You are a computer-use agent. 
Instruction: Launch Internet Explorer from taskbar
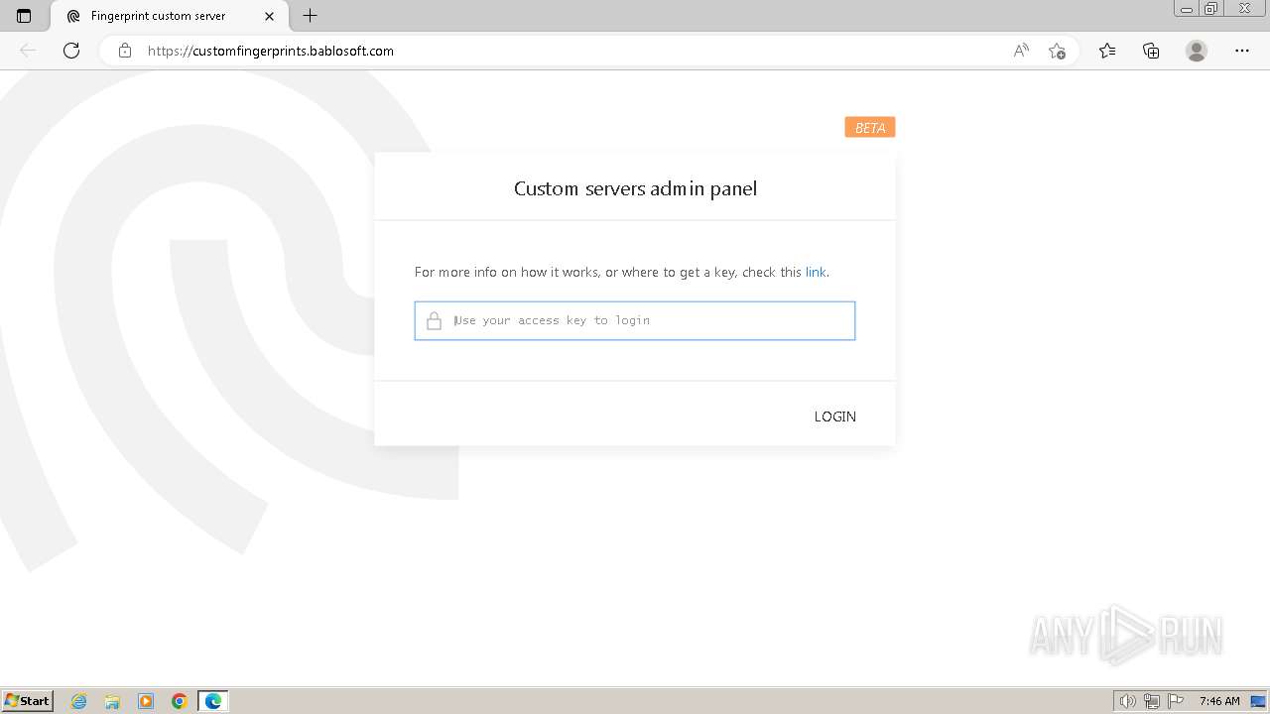coord(79,701)
